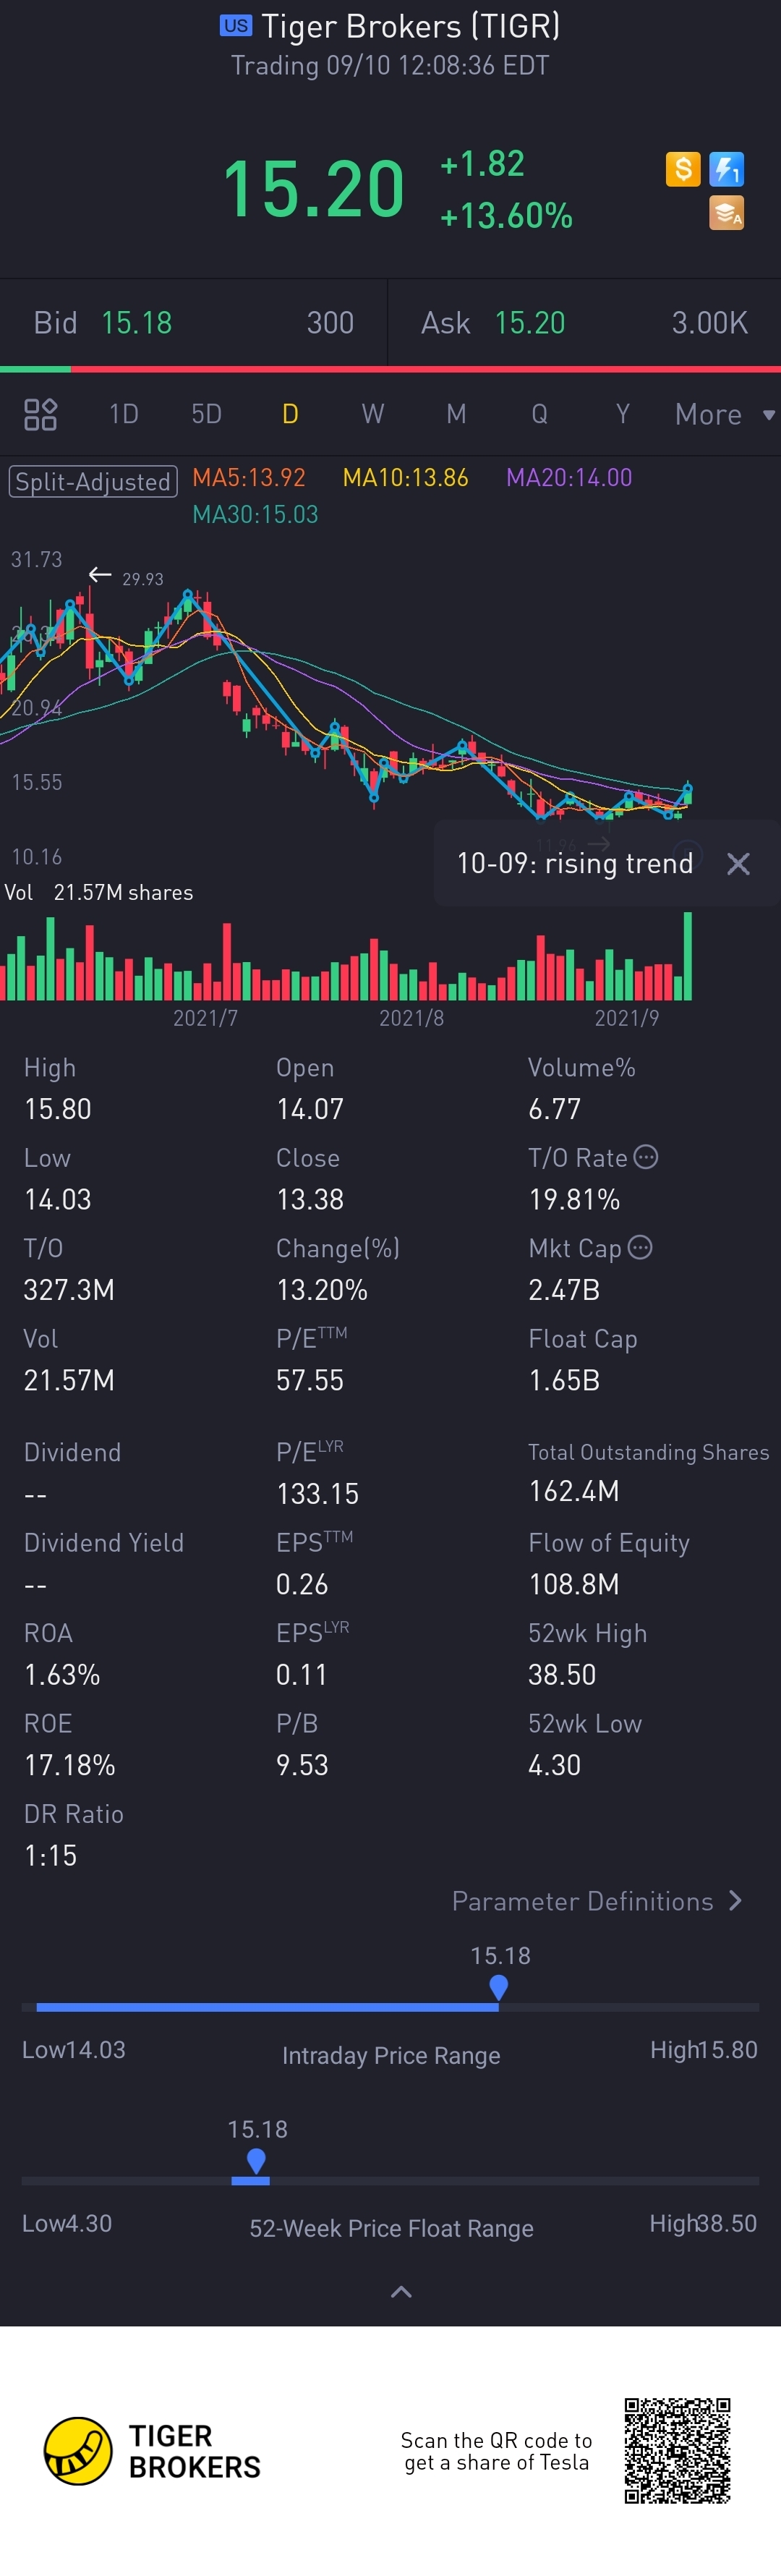Tap the 29.93 high price marker

pyautogui.click(x=142, y=579)
